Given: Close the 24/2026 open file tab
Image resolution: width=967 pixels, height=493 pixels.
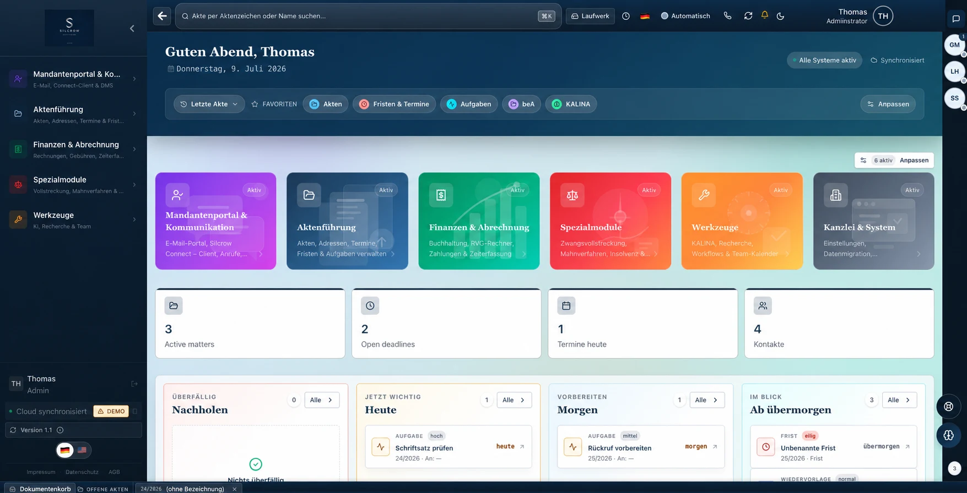Looking at the screenshot, I should (235, 489).
